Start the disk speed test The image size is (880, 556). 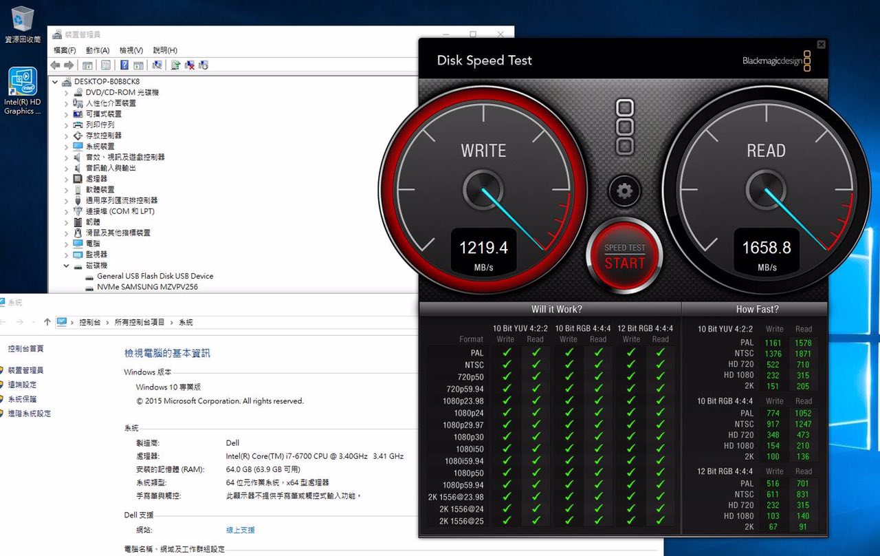624,256
